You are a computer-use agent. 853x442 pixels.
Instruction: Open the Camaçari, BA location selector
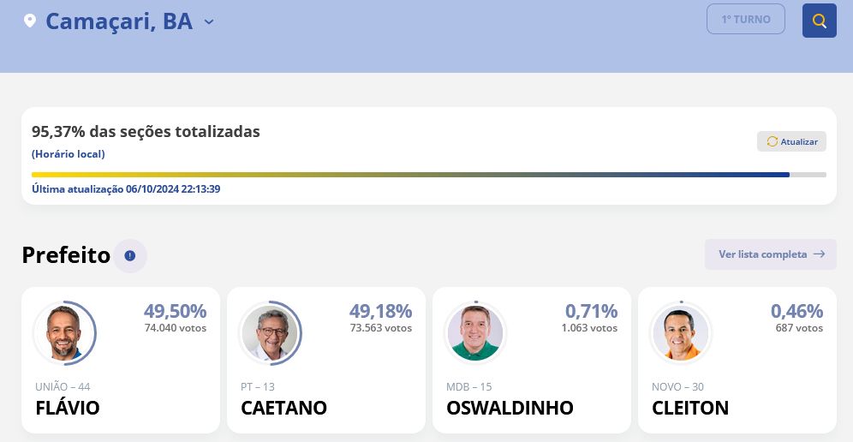[x=119, y=21]
